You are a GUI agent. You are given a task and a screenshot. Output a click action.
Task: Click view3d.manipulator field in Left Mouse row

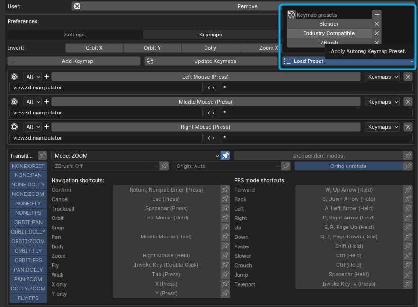[106, 88]
